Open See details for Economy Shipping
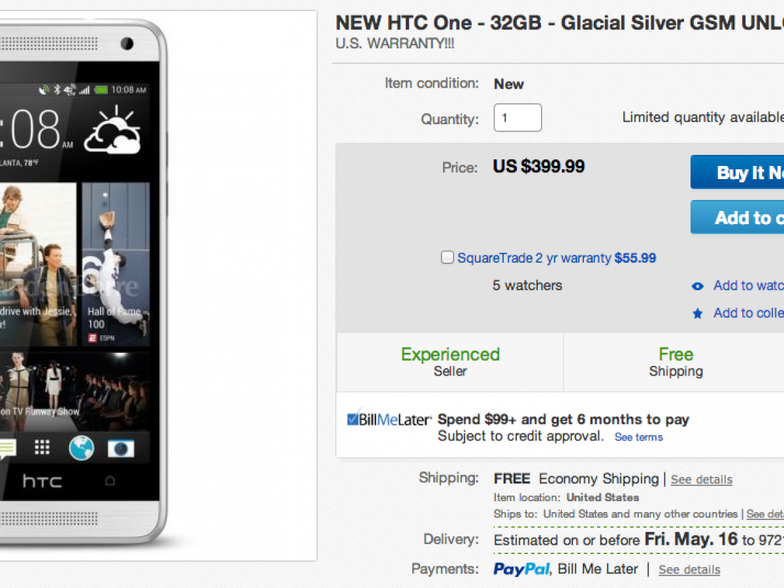The height and width of the screenshot is (588, 784). (701, 480)
